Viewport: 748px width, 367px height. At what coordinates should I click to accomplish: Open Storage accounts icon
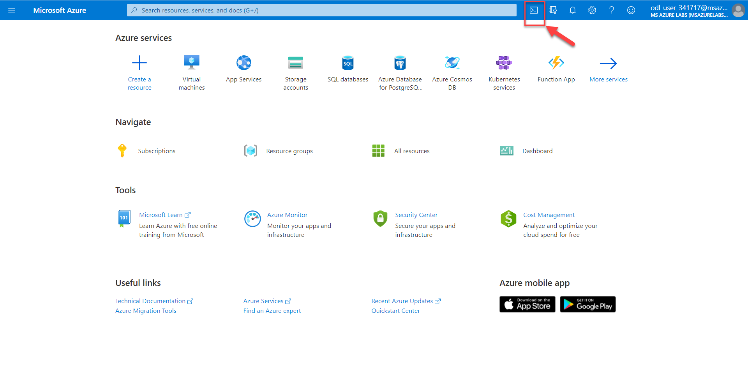(x=296, y=63)
